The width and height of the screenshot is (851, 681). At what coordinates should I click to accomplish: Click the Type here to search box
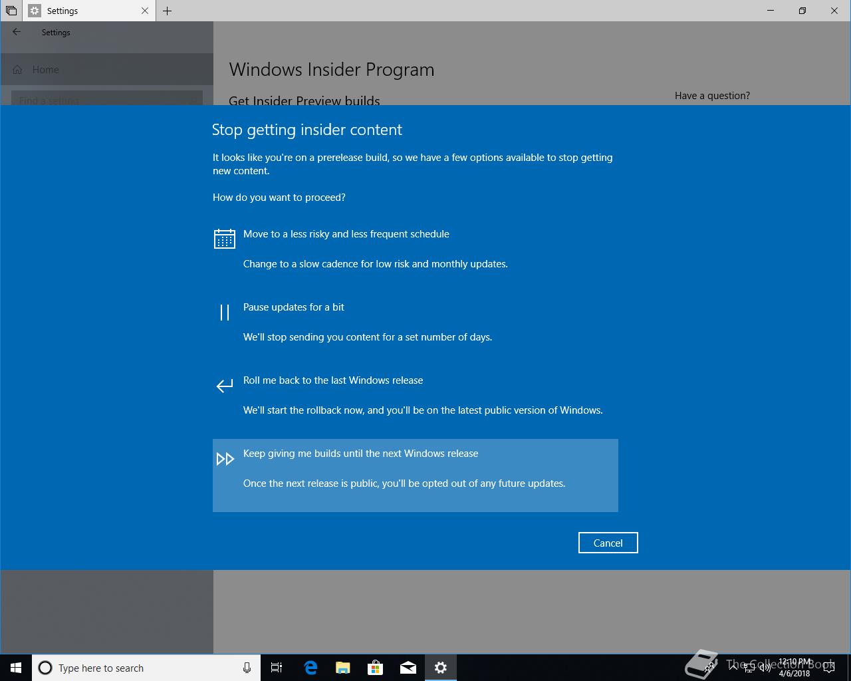tap(146, 668)
